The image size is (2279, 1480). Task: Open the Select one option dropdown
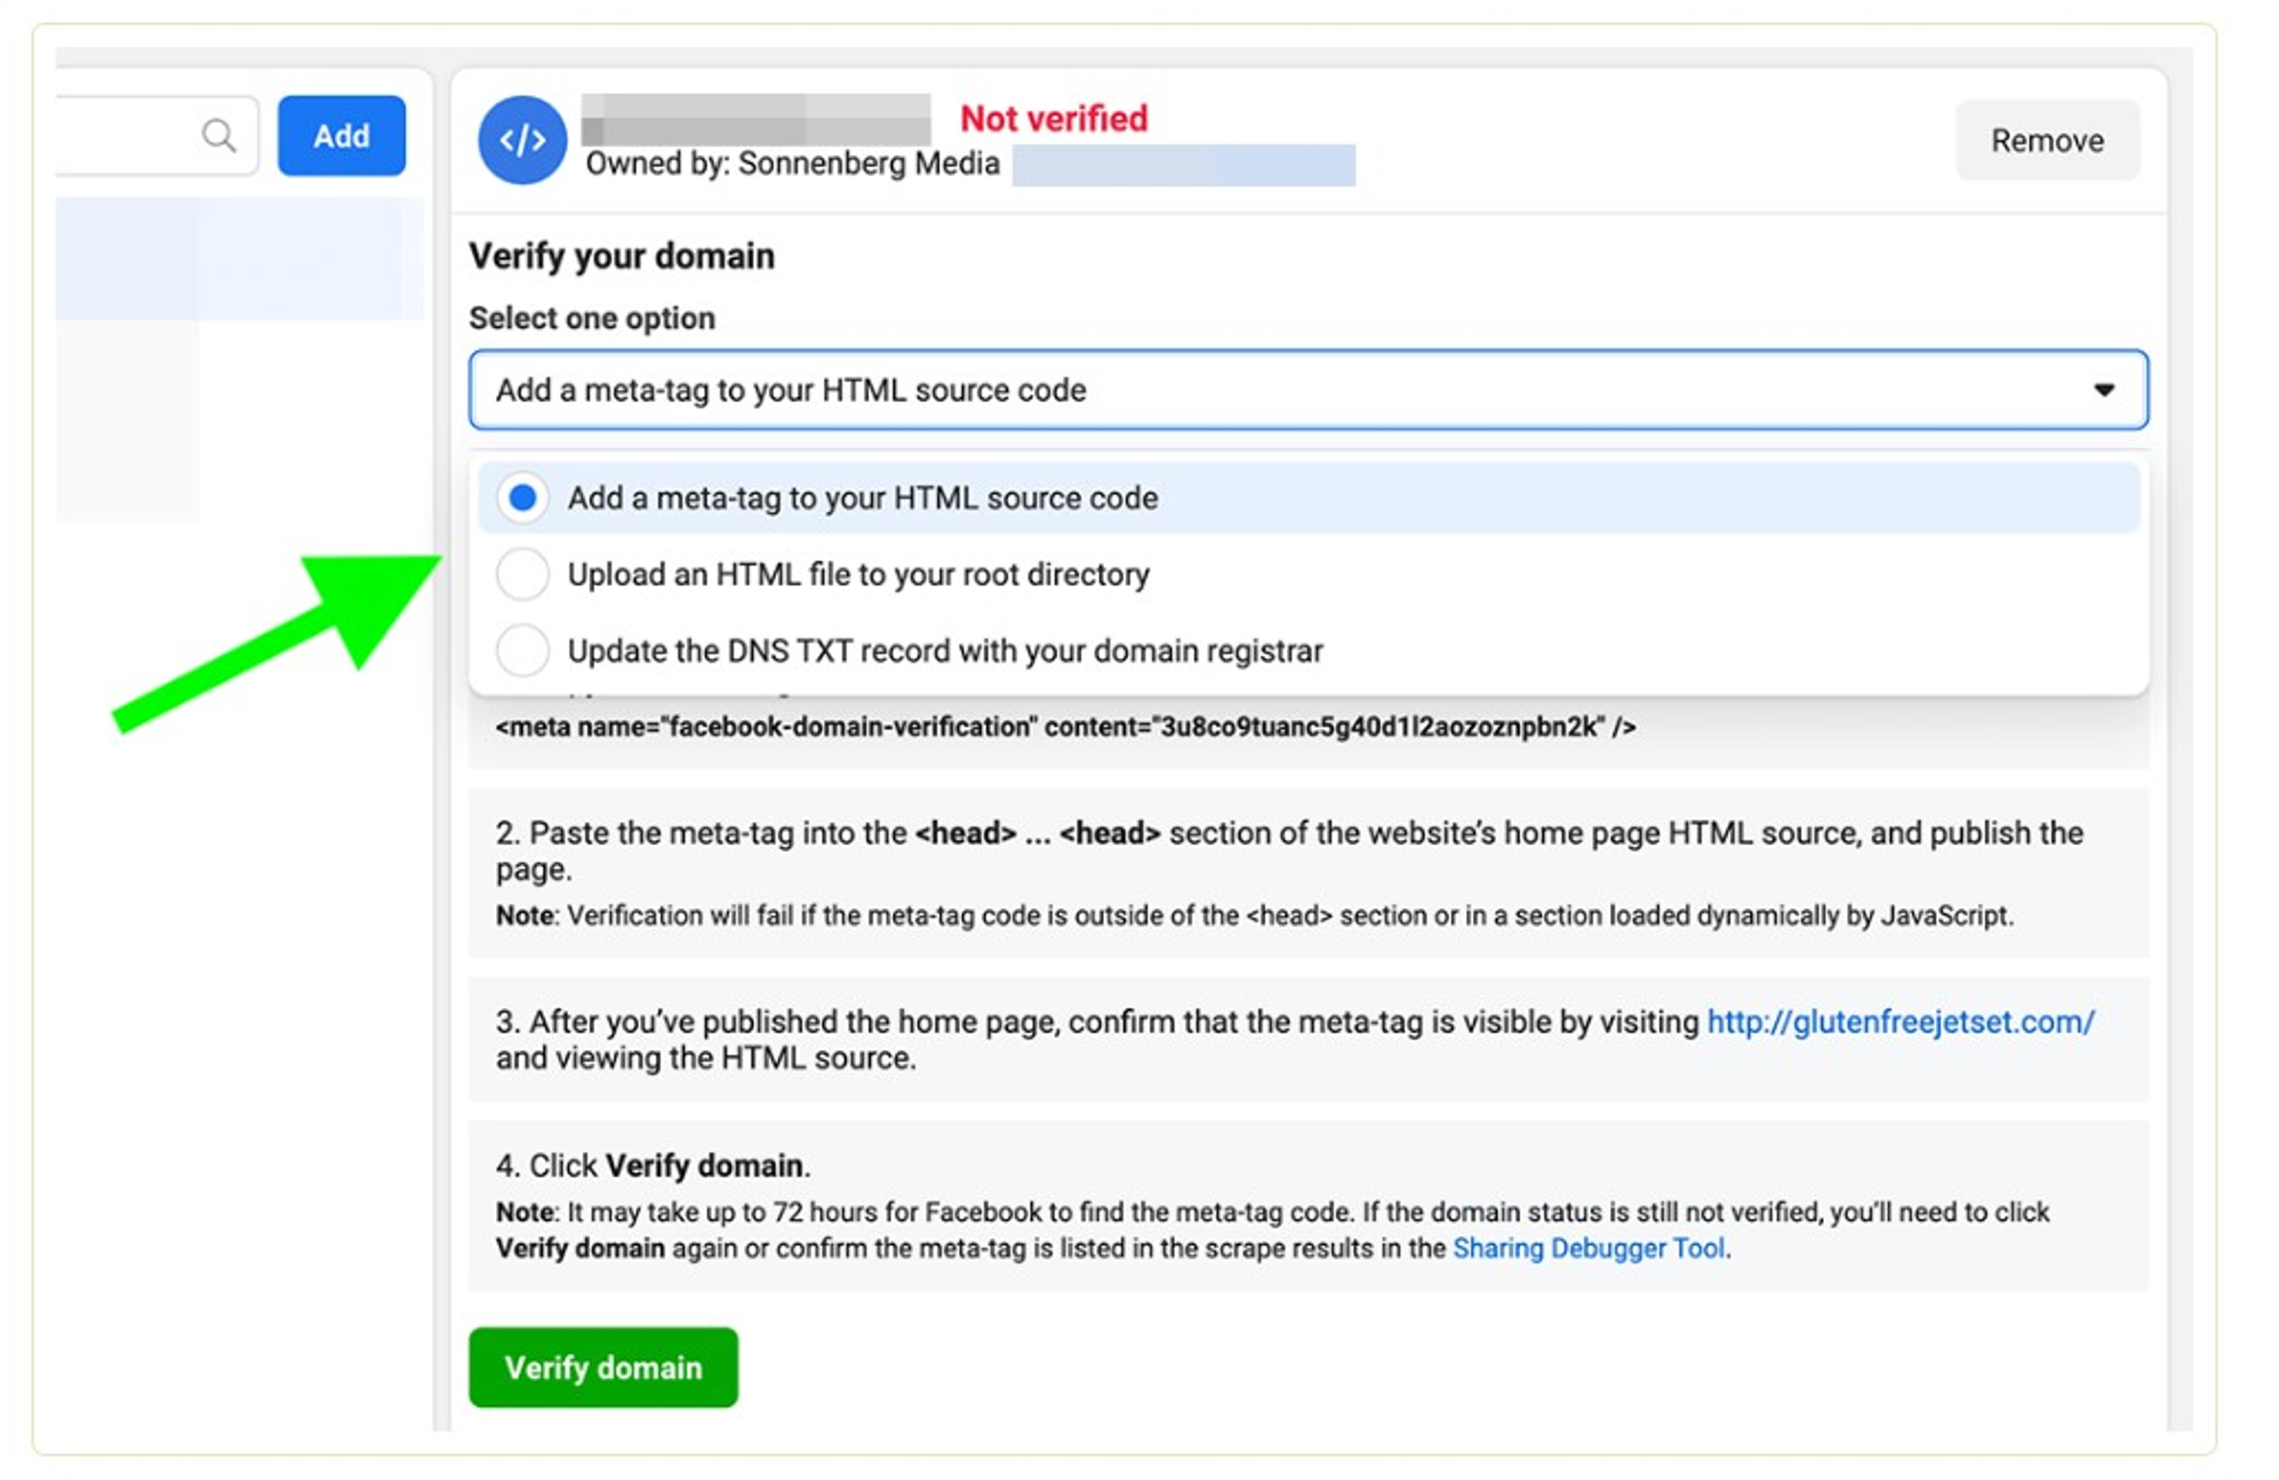pos(1308,390)
